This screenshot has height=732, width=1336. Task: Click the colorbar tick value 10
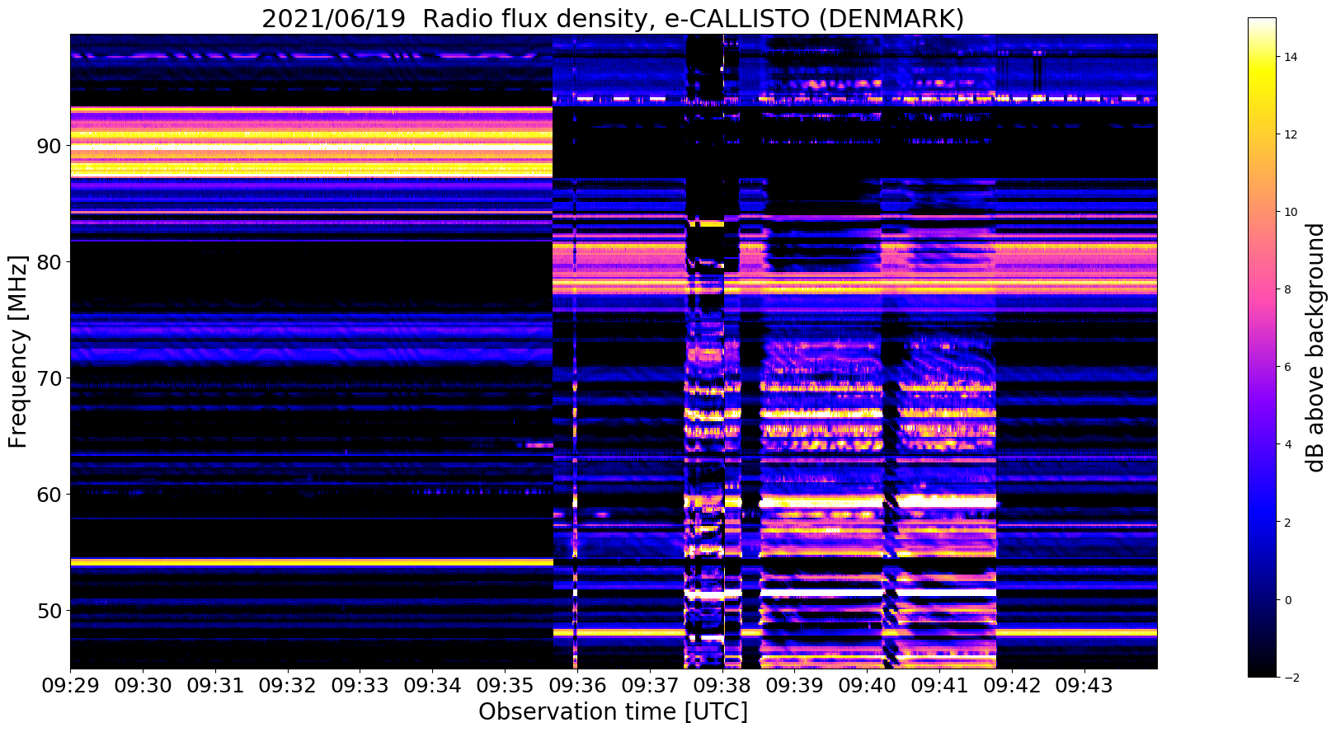(1291, 212)
